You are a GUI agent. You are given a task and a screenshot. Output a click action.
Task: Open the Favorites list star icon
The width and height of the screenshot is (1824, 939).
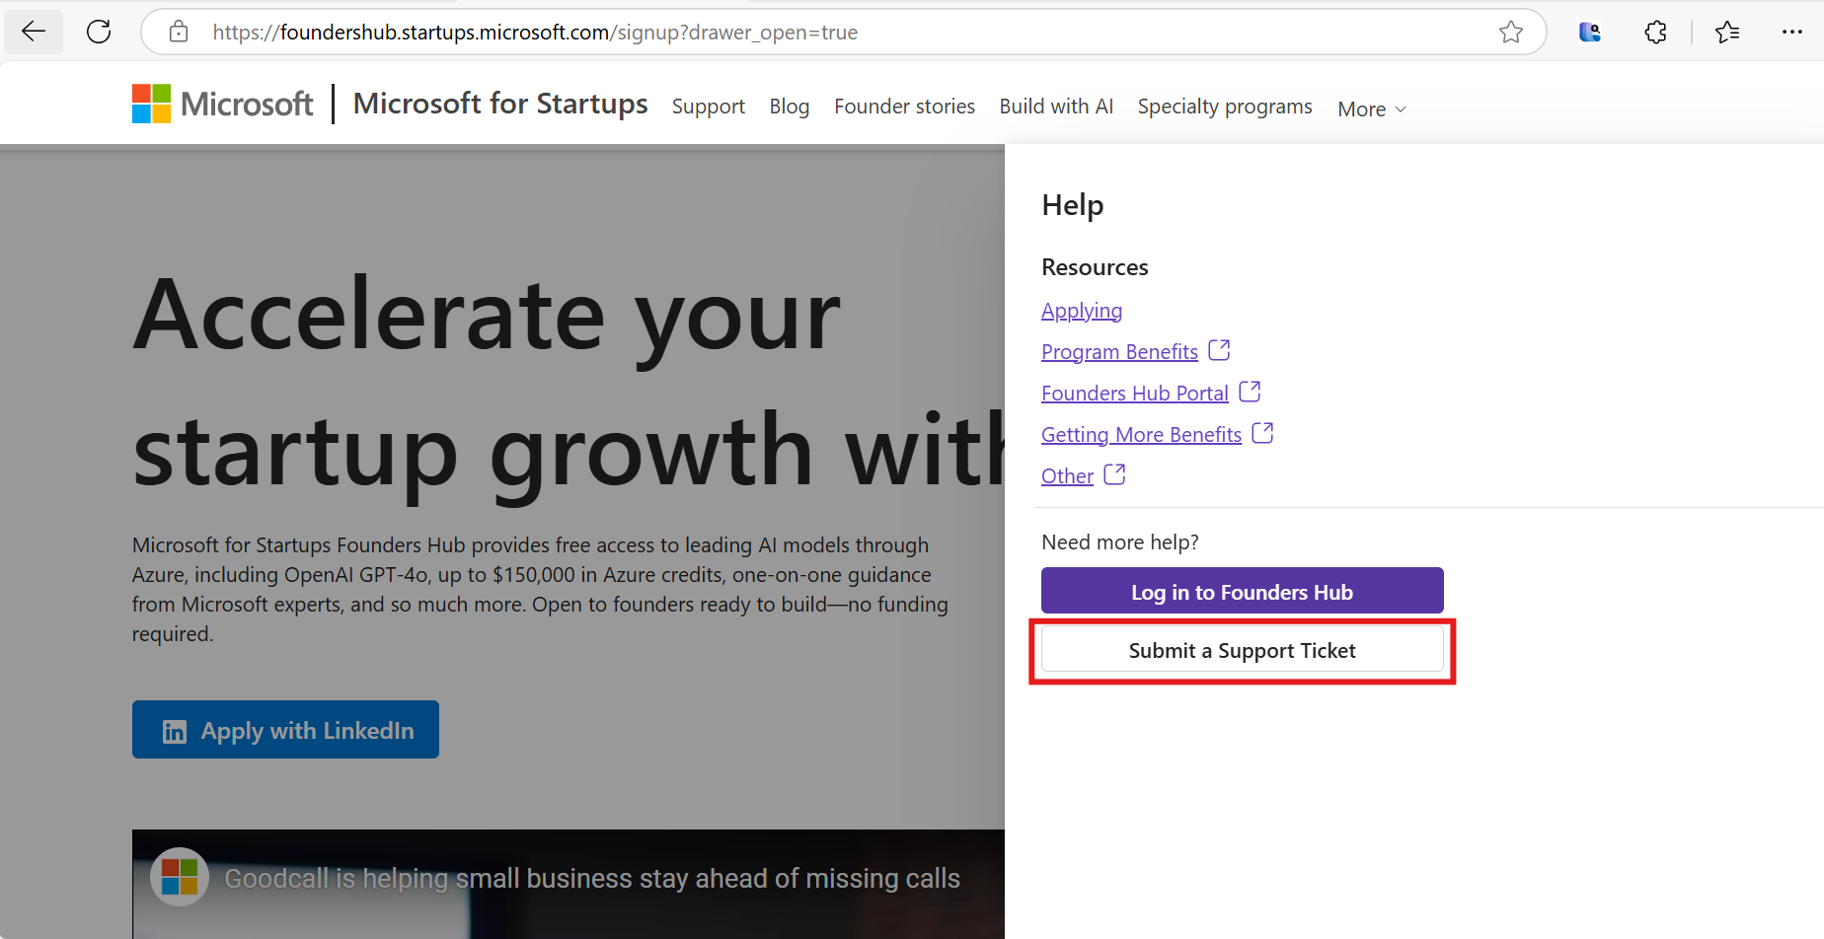[x=1727, y=32]
